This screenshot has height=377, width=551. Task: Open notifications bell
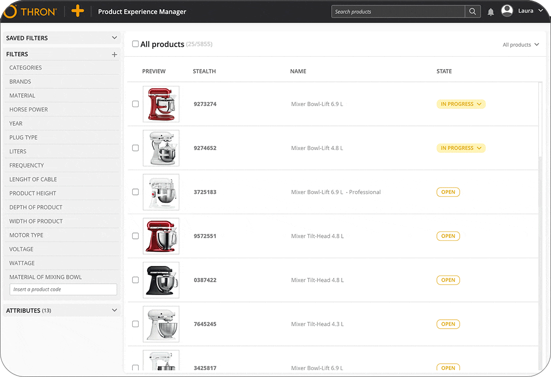point(491,12)
